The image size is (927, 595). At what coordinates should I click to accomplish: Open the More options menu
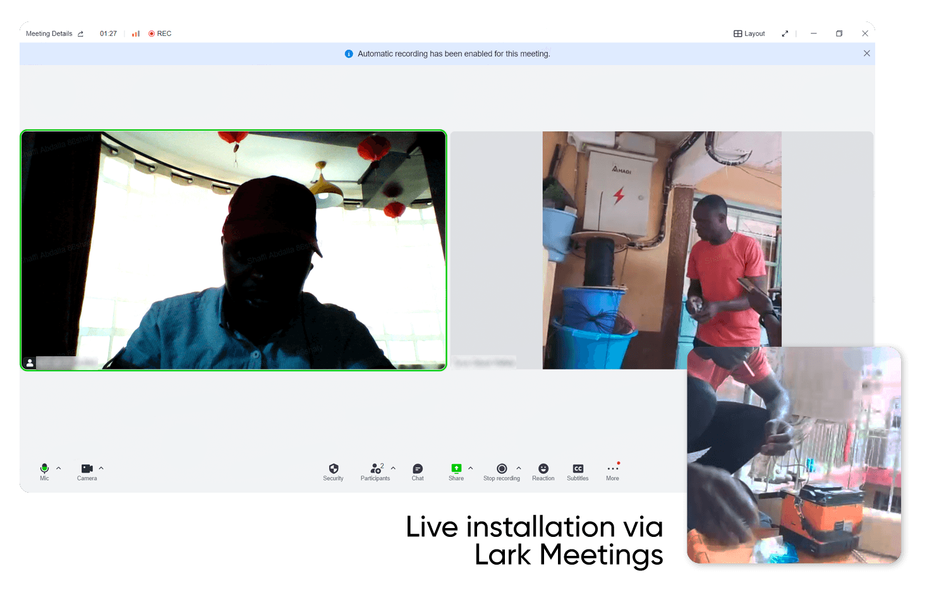click(613, 472)
